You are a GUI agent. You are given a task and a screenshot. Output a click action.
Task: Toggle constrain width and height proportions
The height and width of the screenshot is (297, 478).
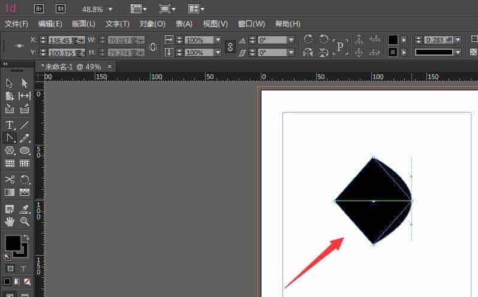click(153, 47)
